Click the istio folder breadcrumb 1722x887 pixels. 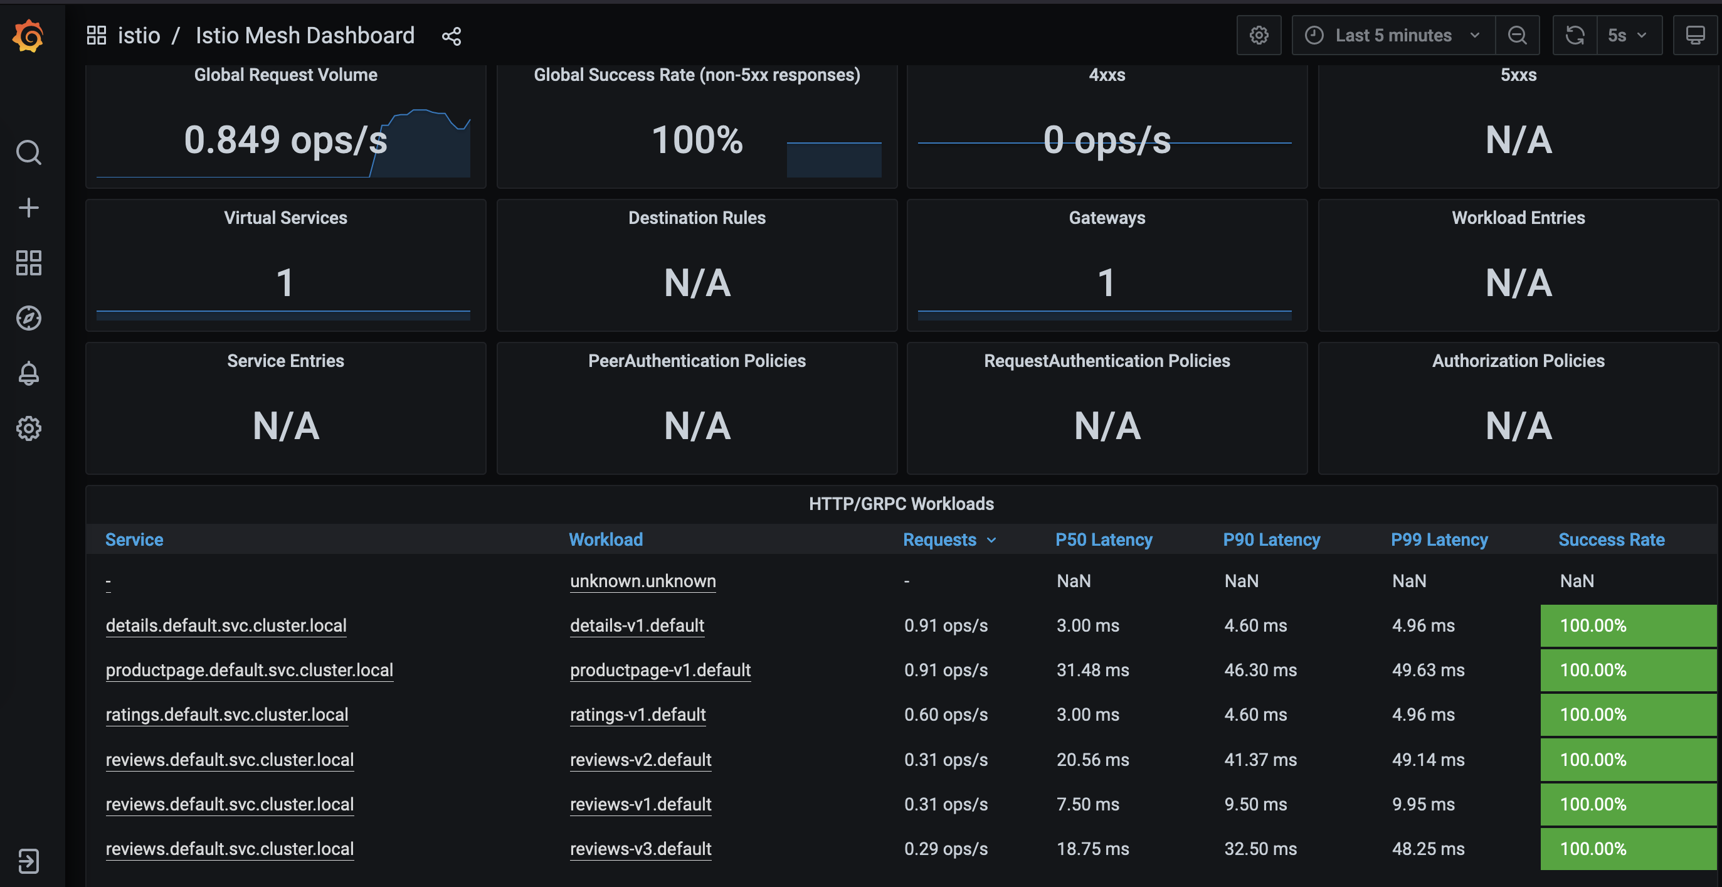point(139,36)
